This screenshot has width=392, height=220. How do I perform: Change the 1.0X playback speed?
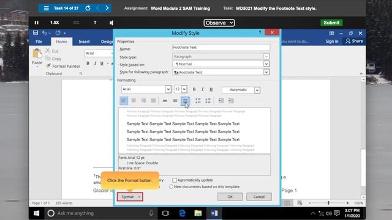point(55,23)
